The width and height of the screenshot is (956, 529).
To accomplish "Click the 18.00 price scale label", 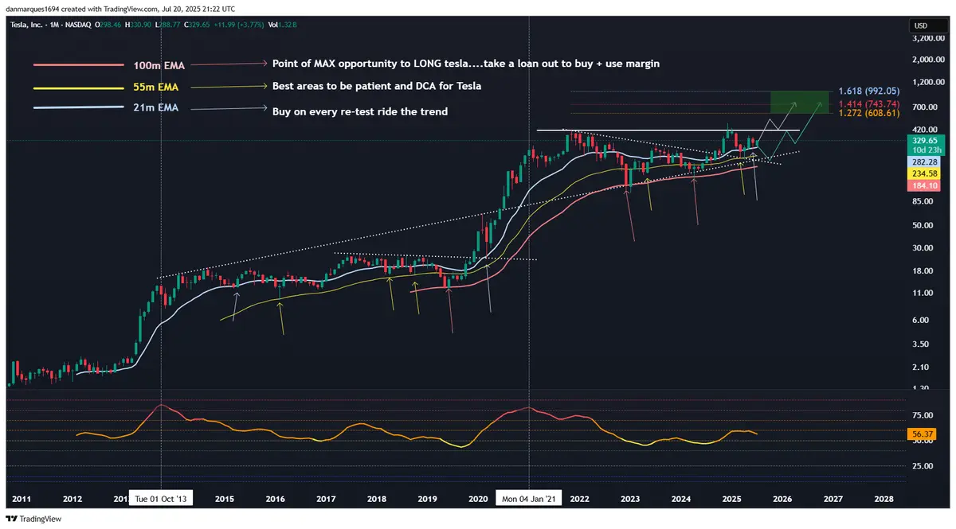I will click(x=923, y=270).
